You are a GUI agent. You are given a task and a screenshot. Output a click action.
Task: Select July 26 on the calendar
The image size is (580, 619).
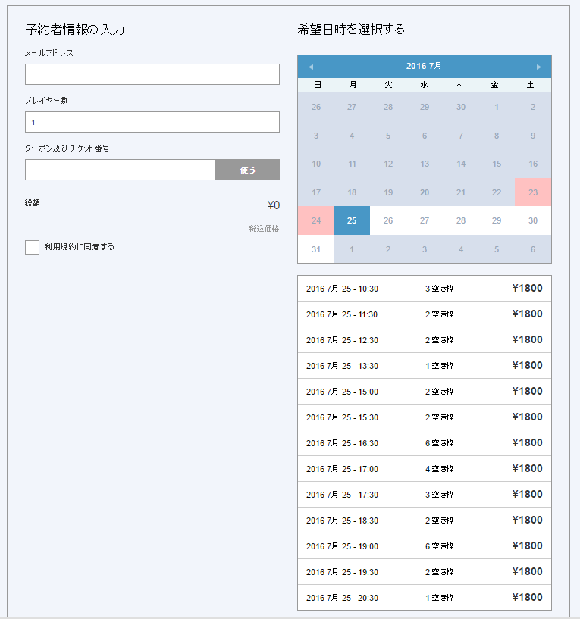388,220
